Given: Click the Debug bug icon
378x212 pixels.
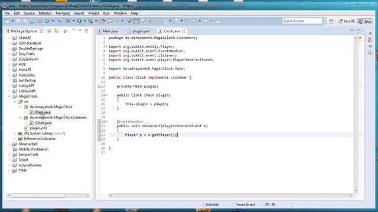Looking at the screenshot, I should 69,21.
